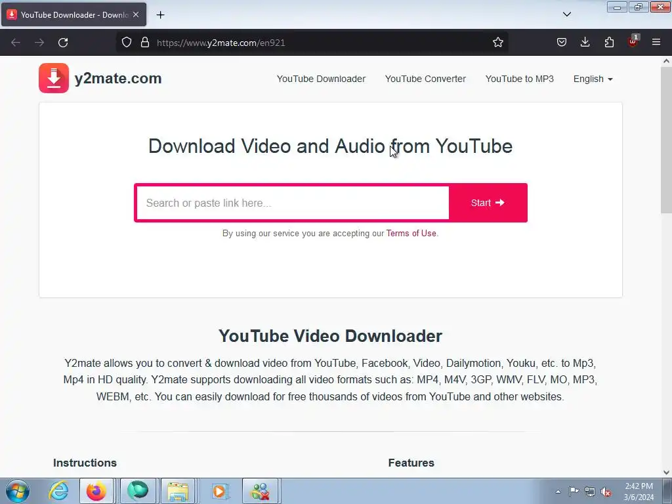Open Windows Explorer folder on taskbar

[x=178, y=491]
